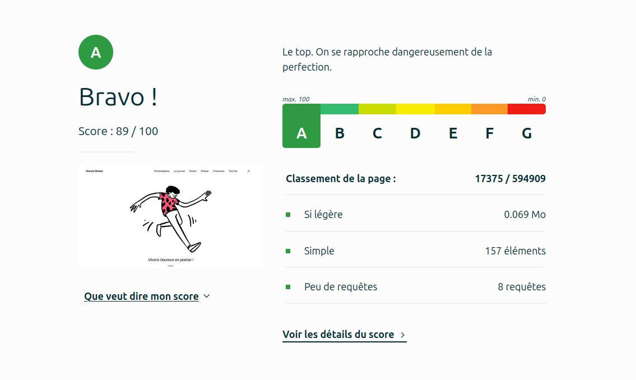This screenshot has height=380, width=636.
Task: Click the yellow segment of the score bar
Action: coord(415,109)
